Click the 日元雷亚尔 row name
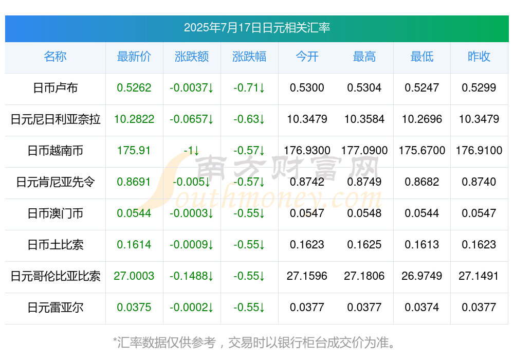Image resolution: width=514 pixels, height=359 pixels. 55,308
